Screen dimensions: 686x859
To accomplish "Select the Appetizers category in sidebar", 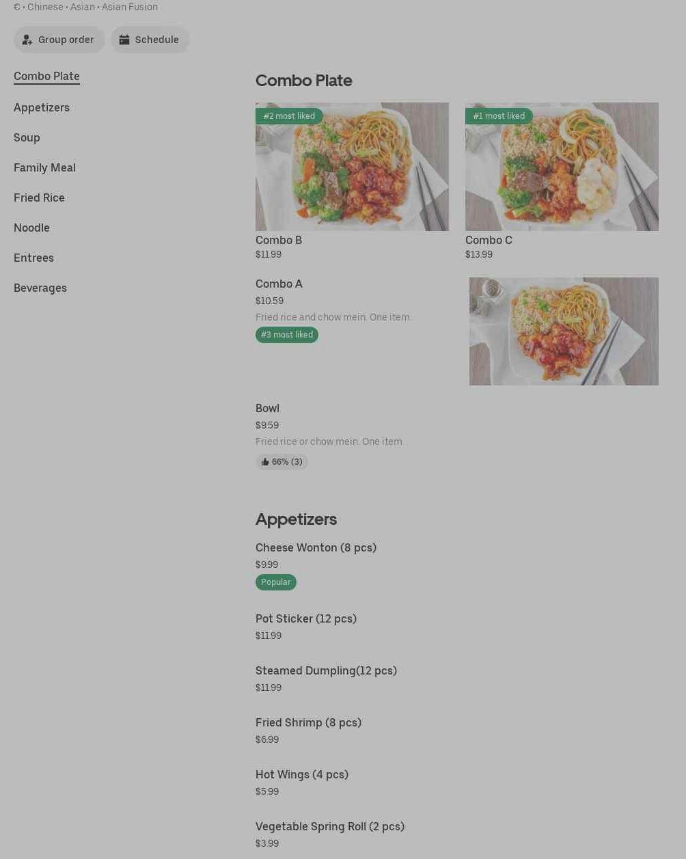I will tap(42, 107).
